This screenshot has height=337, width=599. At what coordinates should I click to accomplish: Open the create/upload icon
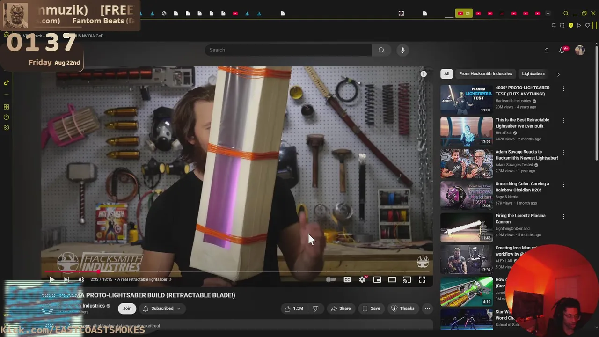547,50
